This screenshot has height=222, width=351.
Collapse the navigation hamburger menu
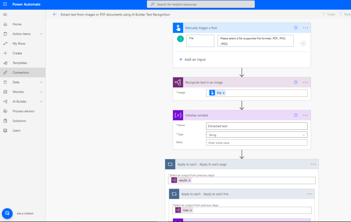coord(5,14)
